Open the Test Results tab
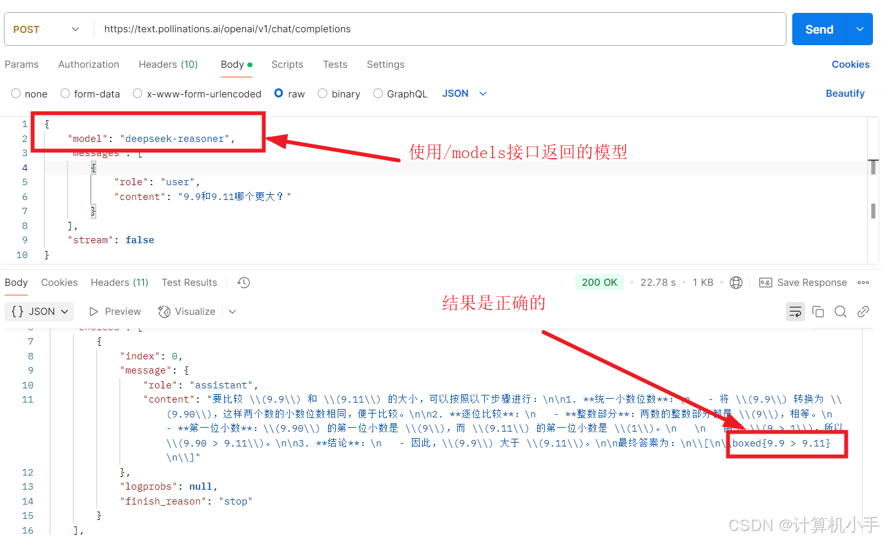The image size is (882, 540). pos(189,283)
